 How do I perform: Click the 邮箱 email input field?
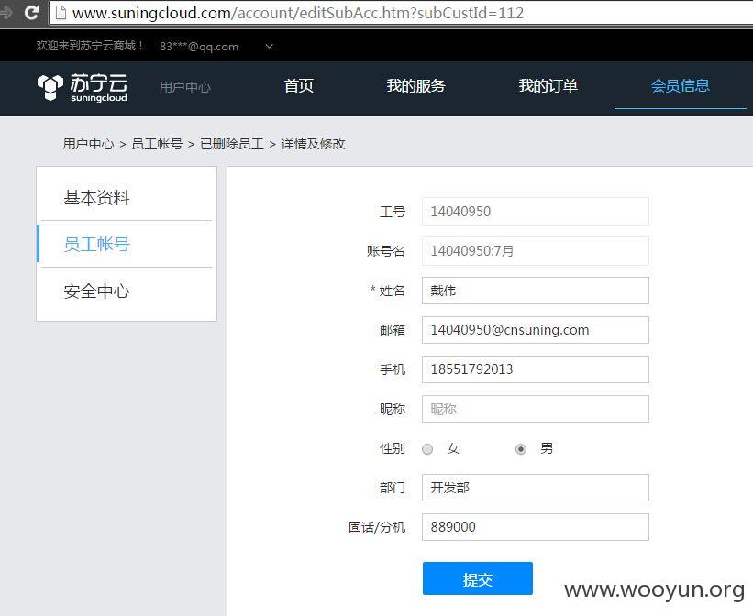536,330
